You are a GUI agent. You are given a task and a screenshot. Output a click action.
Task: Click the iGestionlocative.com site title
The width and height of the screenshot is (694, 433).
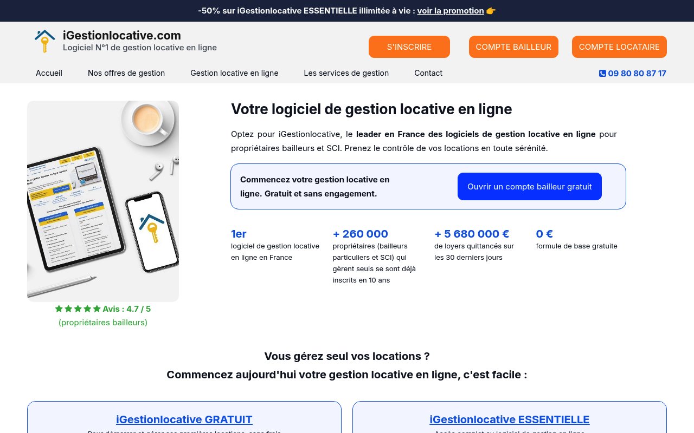coord(122,36)
